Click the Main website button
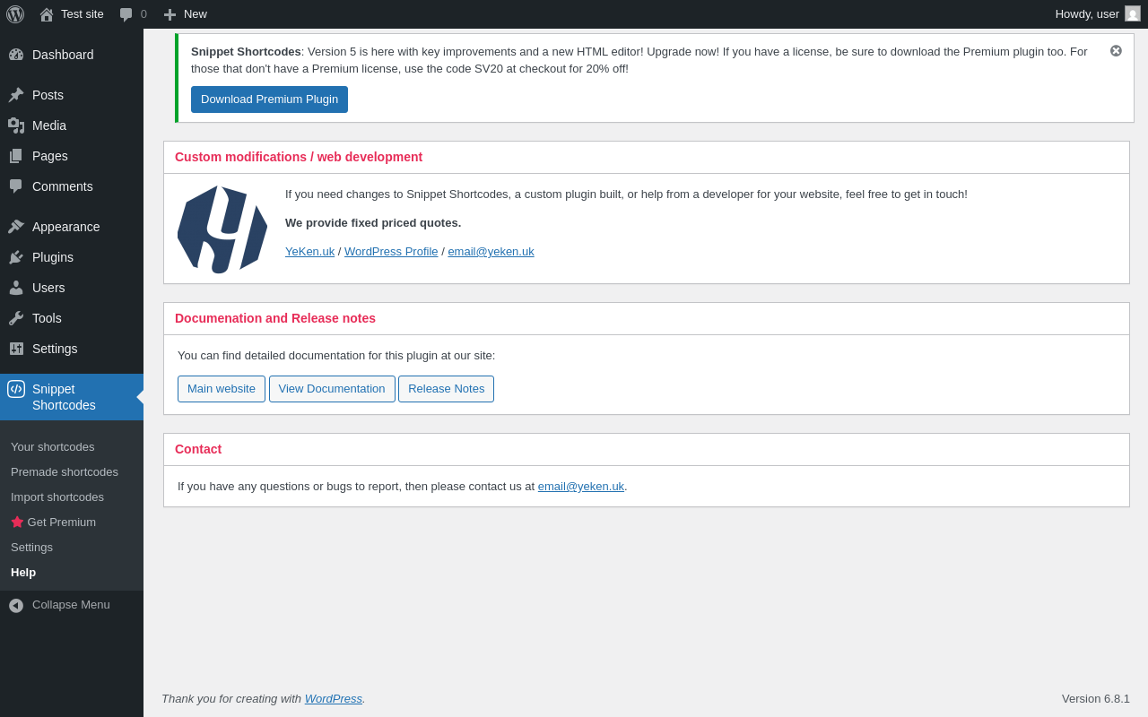 pos(222,389)
